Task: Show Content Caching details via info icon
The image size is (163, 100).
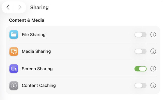Action: point(153,85)
